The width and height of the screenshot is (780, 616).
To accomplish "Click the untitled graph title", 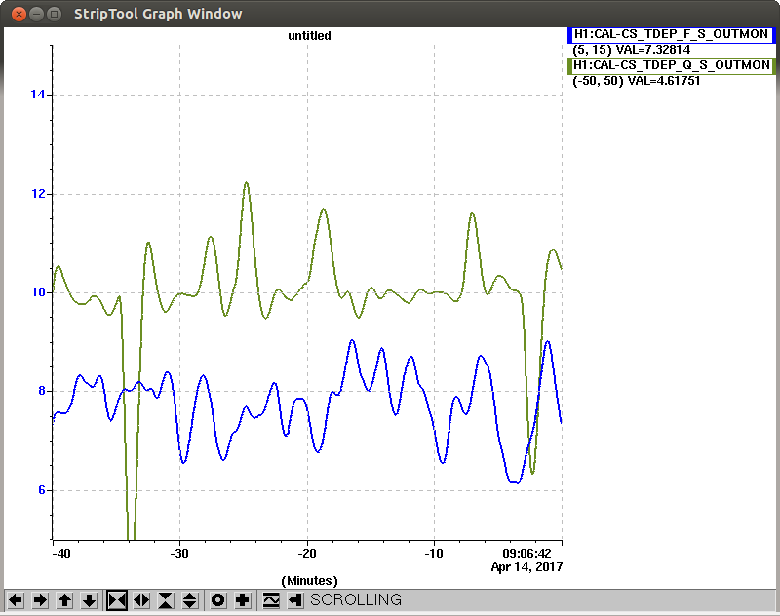I will [x=309, y=36].
